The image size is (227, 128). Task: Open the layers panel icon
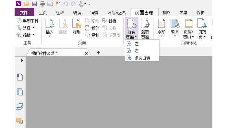(x=20, y=106)
